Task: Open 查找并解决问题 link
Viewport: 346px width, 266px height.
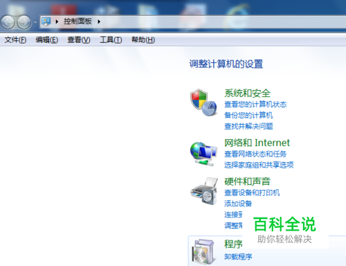Action: click(x=248, y=126)
